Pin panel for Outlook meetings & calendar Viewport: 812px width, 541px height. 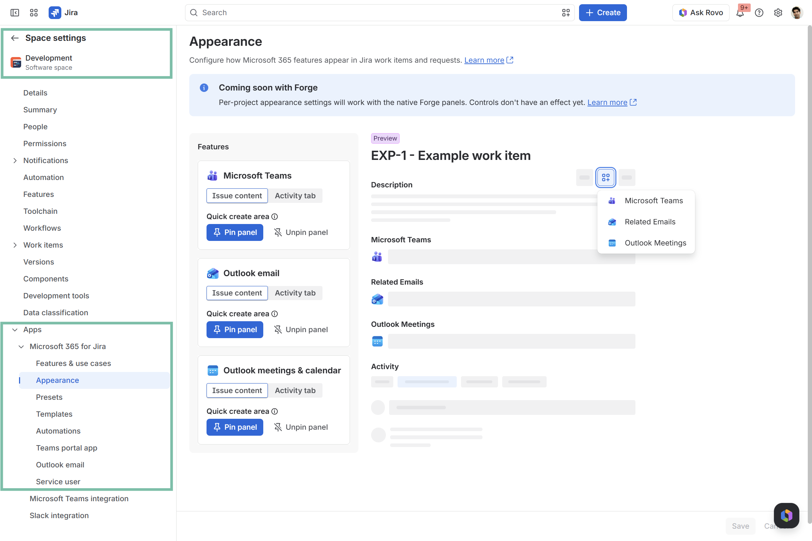click(235, 427)
